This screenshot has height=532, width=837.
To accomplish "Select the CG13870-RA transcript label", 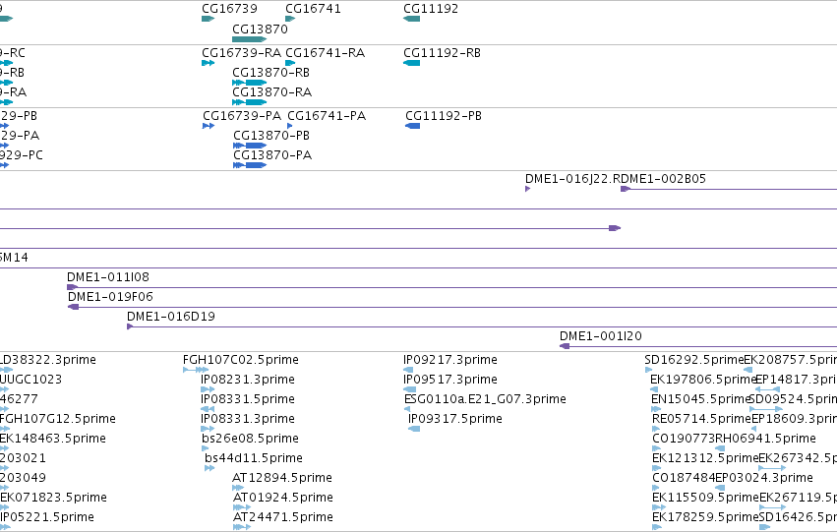I will 271,92.
